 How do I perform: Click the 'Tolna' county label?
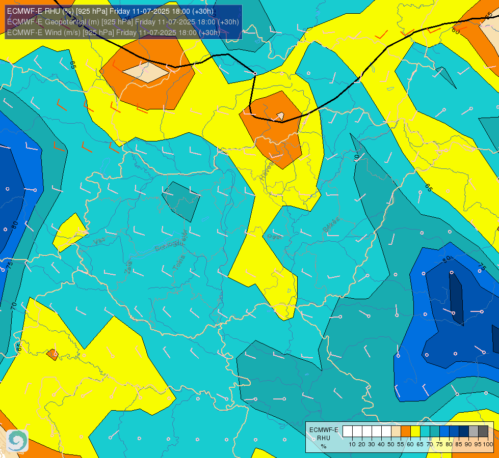(178, 263)
